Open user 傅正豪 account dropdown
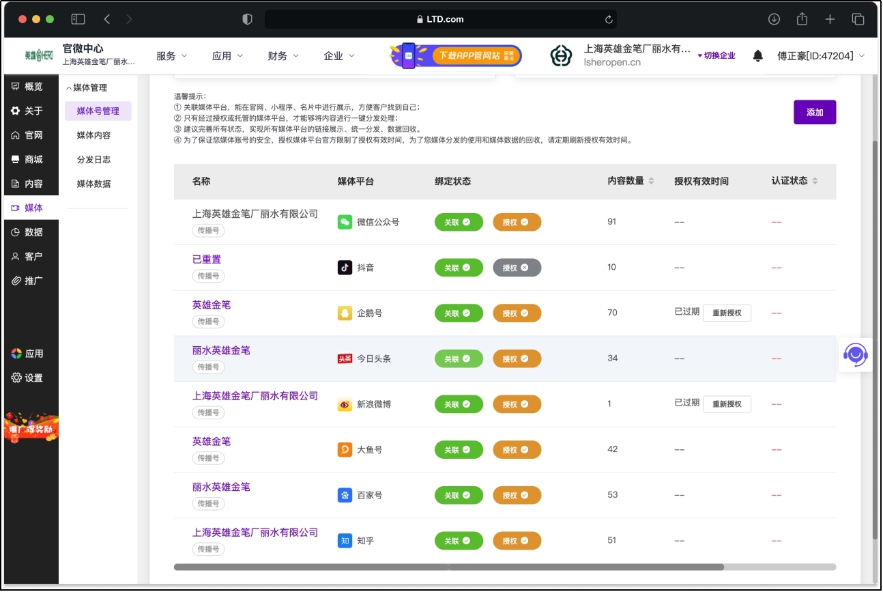Image resolution: width=883 pixels, height=592 pixels. 821,56
